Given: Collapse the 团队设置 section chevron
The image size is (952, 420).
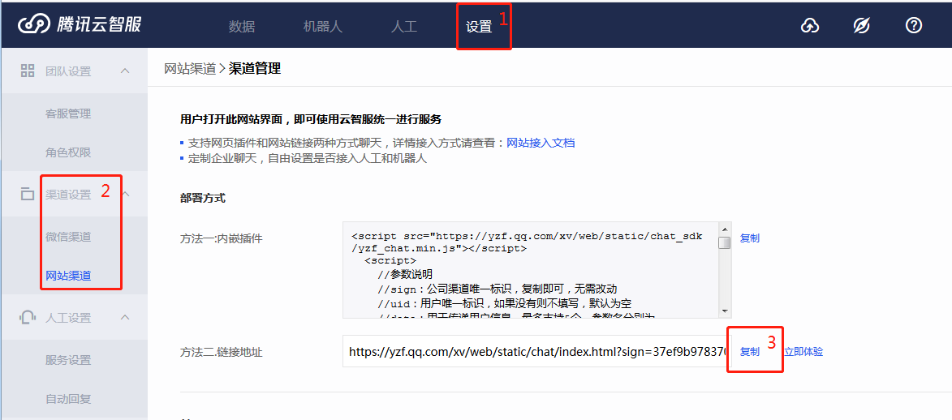Looking at the screenshot, I should [125, 71].
